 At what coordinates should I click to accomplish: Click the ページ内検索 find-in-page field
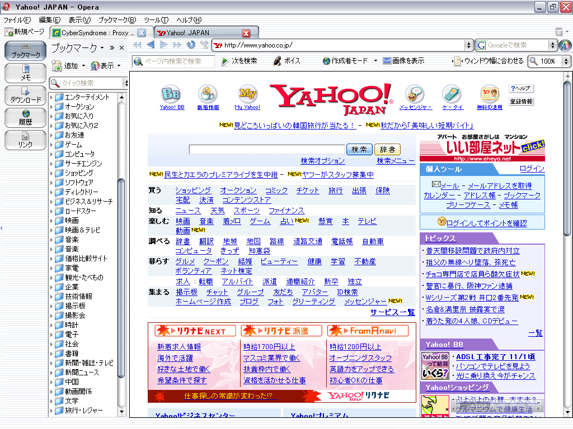click(173, 61)
